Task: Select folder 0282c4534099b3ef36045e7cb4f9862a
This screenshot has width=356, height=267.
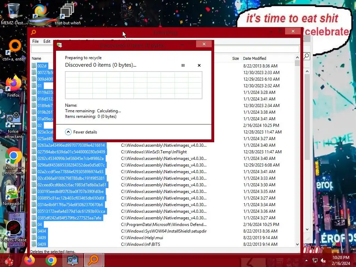Action: pos(71,158)
